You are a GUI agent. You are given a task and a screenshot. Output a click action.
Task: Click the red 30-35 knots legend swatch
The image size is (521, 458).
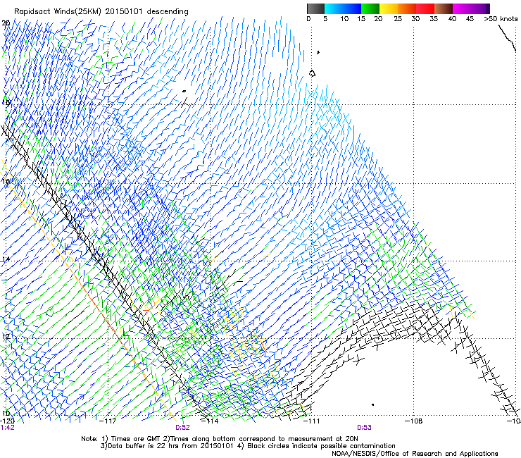425,8
